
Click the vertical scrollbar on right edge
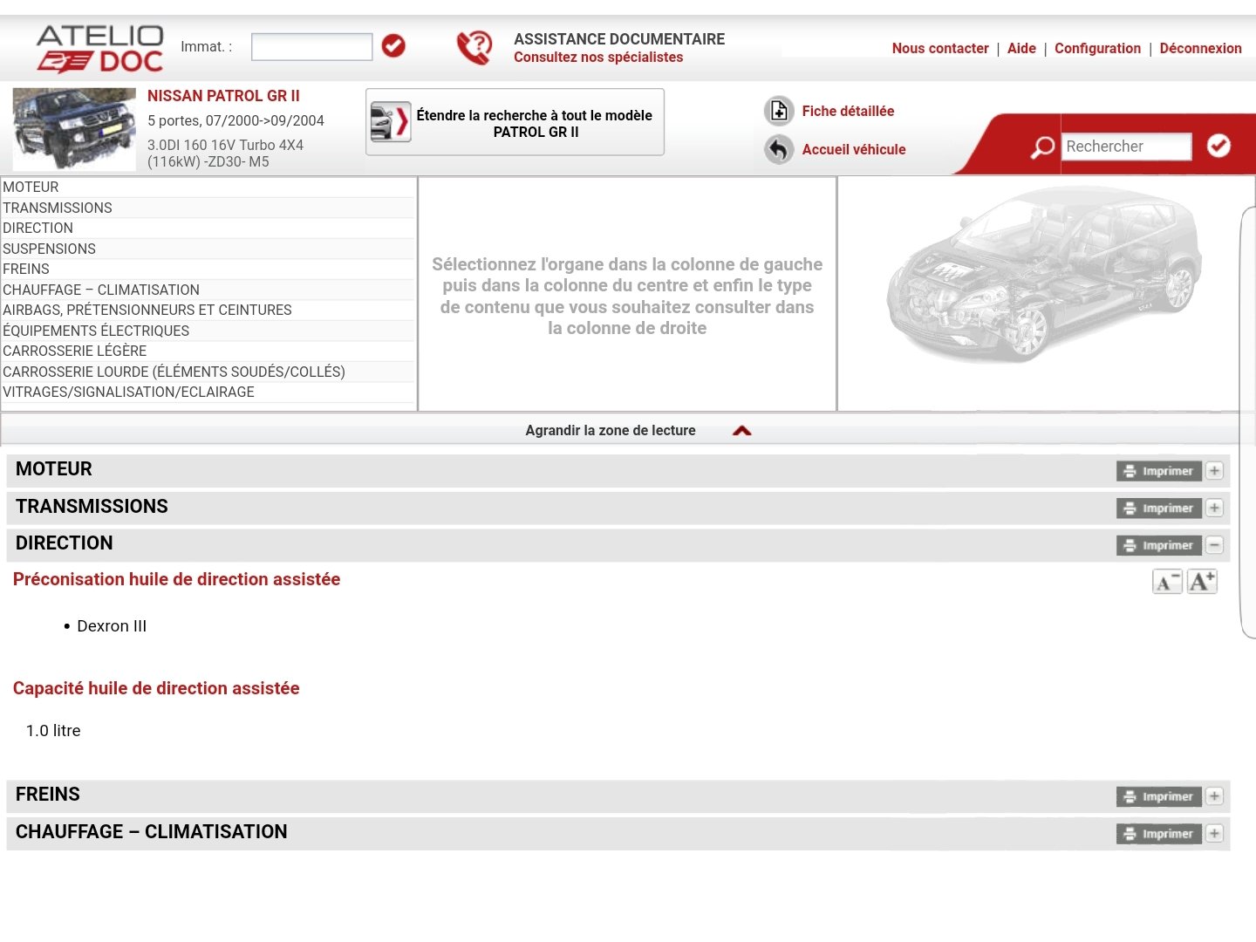coord(1248,423)
